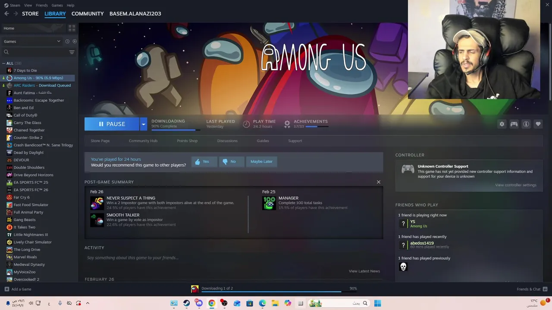Open the Friends menu

(x=42, y=5)
